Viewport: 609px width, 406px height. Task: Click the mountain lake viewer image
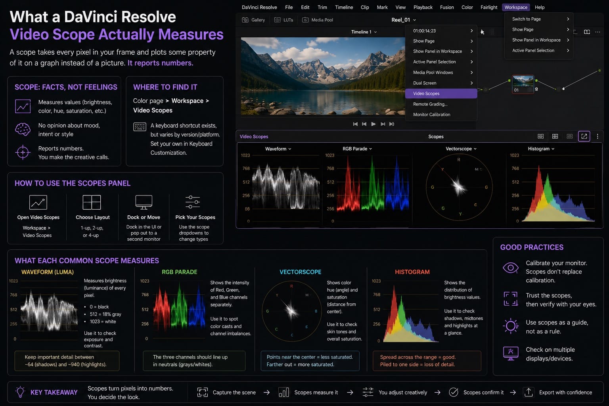323,76
